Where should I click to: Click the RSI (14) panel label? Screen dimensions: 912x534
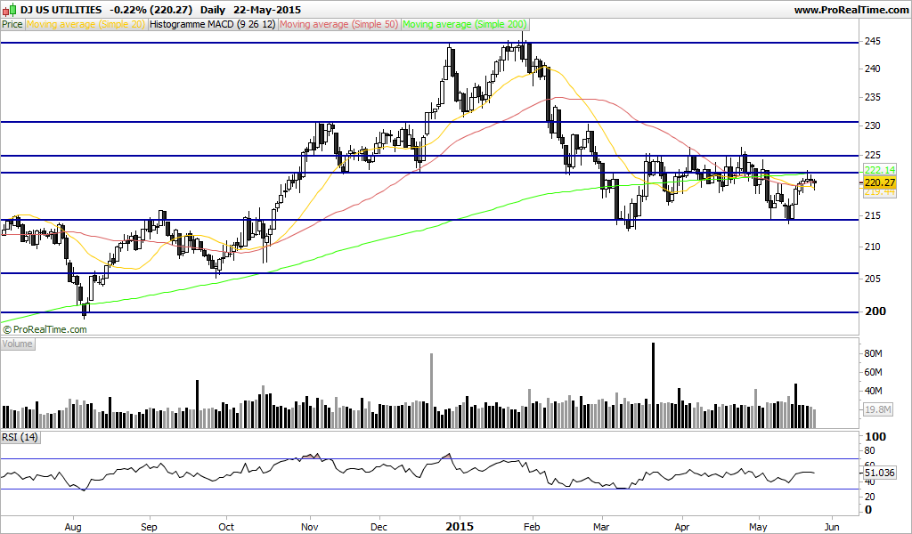point(20,437)
